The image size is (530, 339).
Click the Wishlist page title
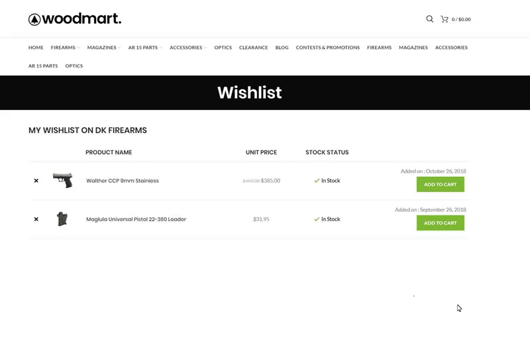tap(250, 93)
